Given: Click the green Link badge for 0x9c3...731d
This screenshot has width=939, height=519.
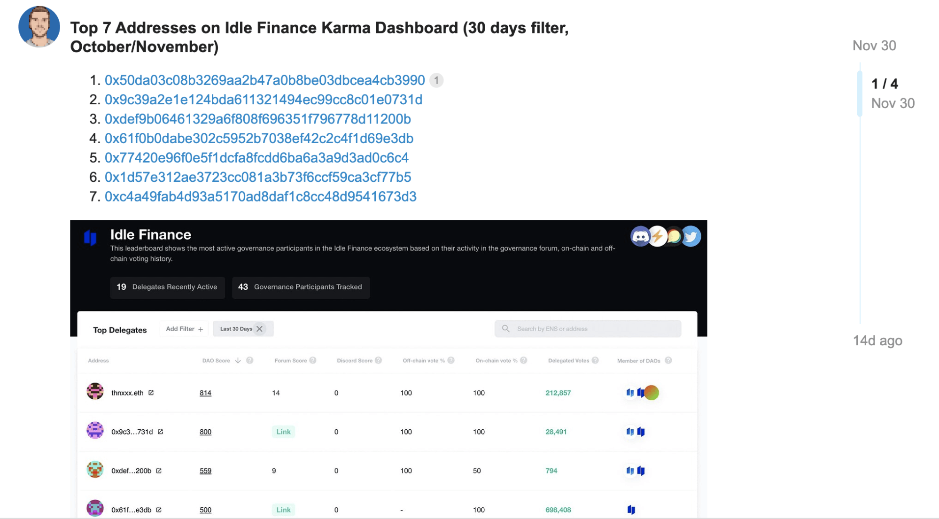Looking at the screenshot, I should pyautogui.click(x=283, y=432).
